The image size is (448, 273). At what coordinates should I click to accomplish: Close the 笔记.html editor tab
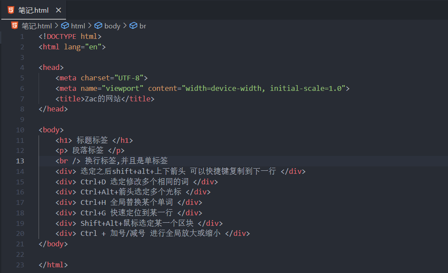tap(59, 10)
